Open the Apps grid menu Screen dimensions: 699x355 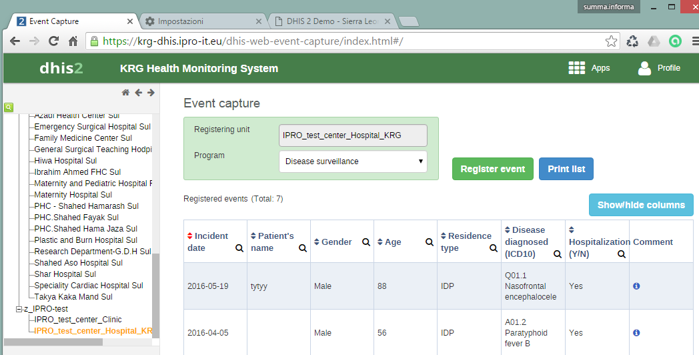(588, 68)
